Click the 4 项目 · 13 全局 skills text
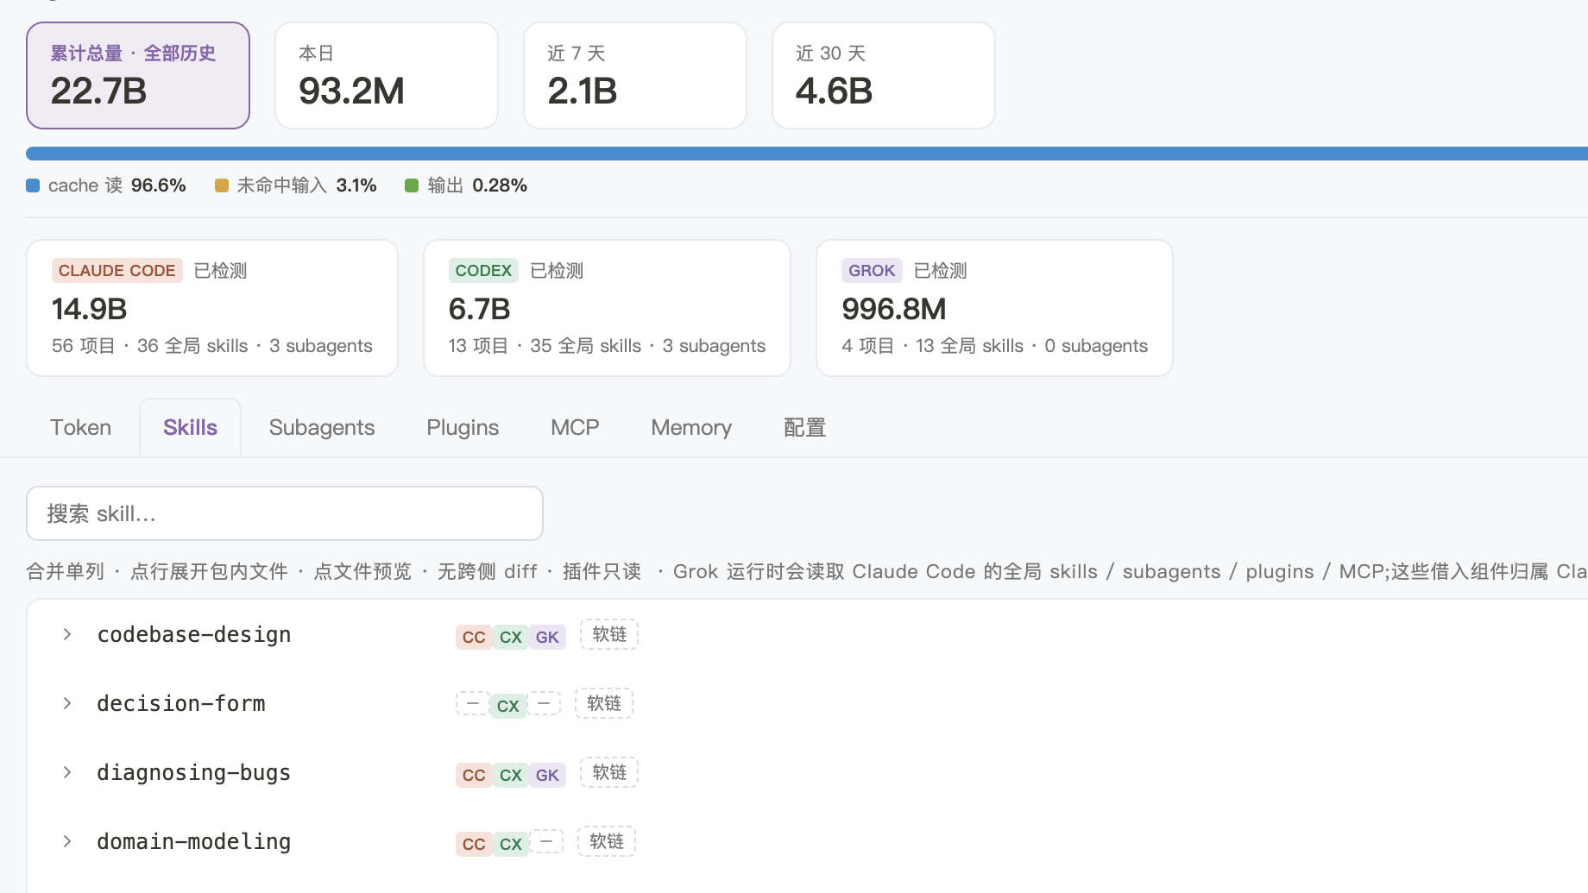 [x=933, y=346]
